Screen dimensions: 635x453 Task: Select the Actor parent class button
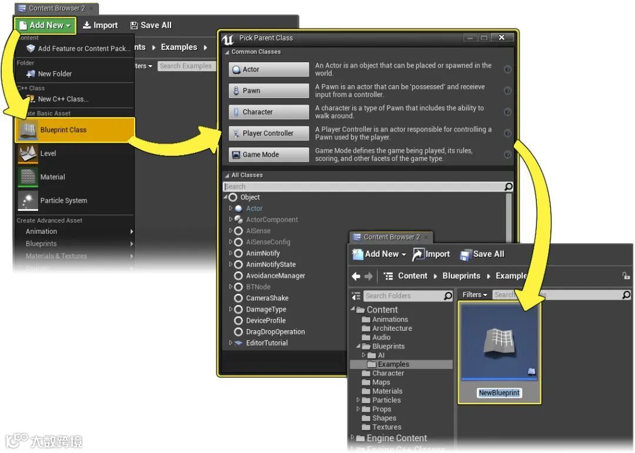(269, 69)
